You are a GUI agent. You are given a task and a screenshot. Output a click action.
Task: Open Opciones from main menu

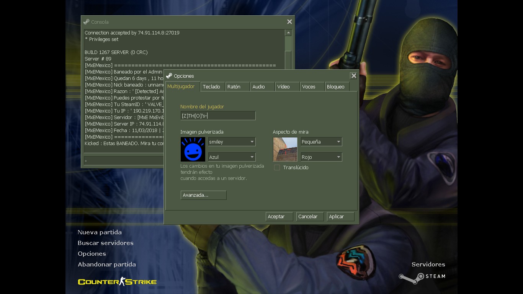click(x=92, y=254)
